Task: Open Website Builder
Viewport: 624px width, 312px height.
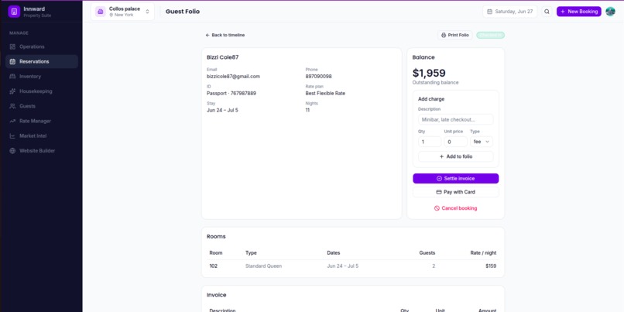Action: [x=41, y=151]
